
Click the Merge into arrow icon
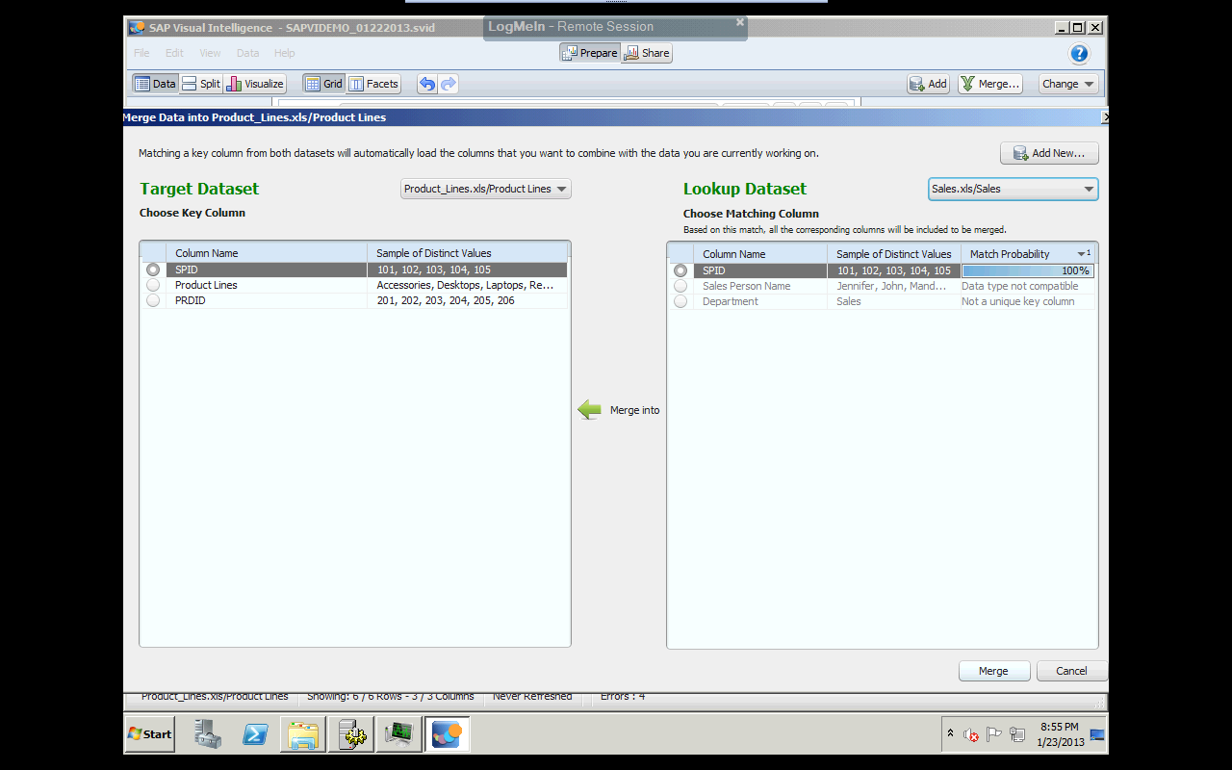click(589, 410)
